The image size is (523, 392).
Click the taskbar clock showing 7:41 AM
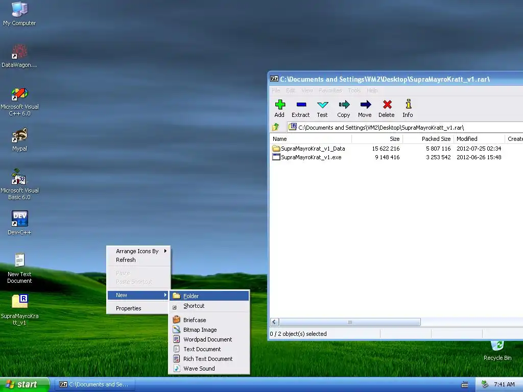point(504,384)
